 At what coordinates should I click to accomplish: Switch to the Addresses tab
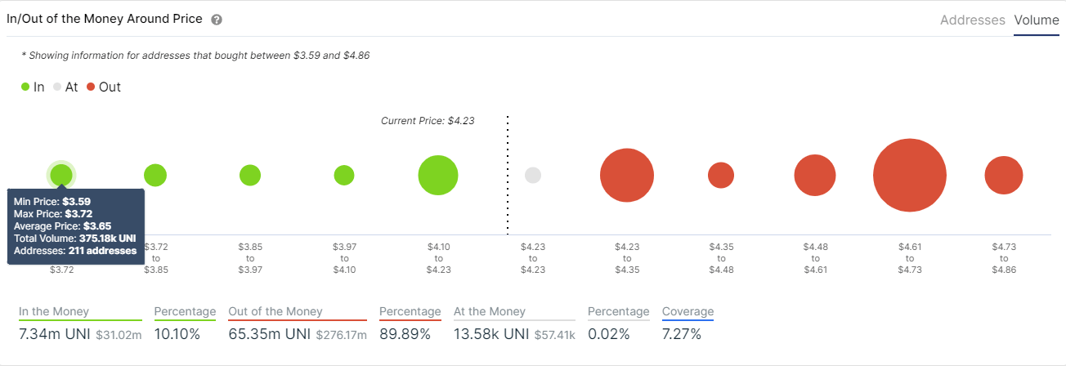973,20
